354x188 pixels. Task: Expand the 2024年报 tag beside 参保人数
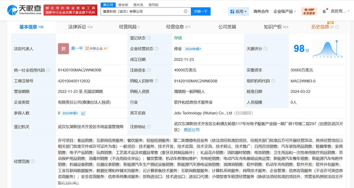[x=70, y=113]
